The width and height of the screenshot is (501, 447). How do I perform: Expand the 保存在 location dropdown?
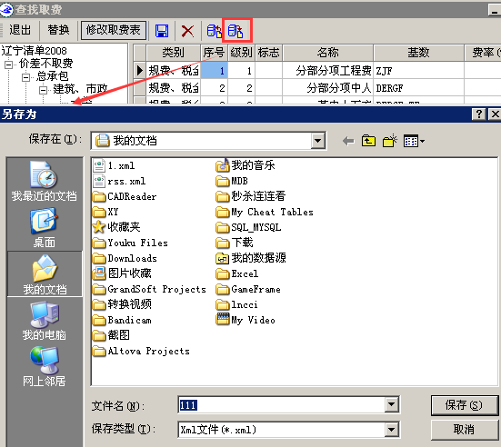(x=318, y=141)
